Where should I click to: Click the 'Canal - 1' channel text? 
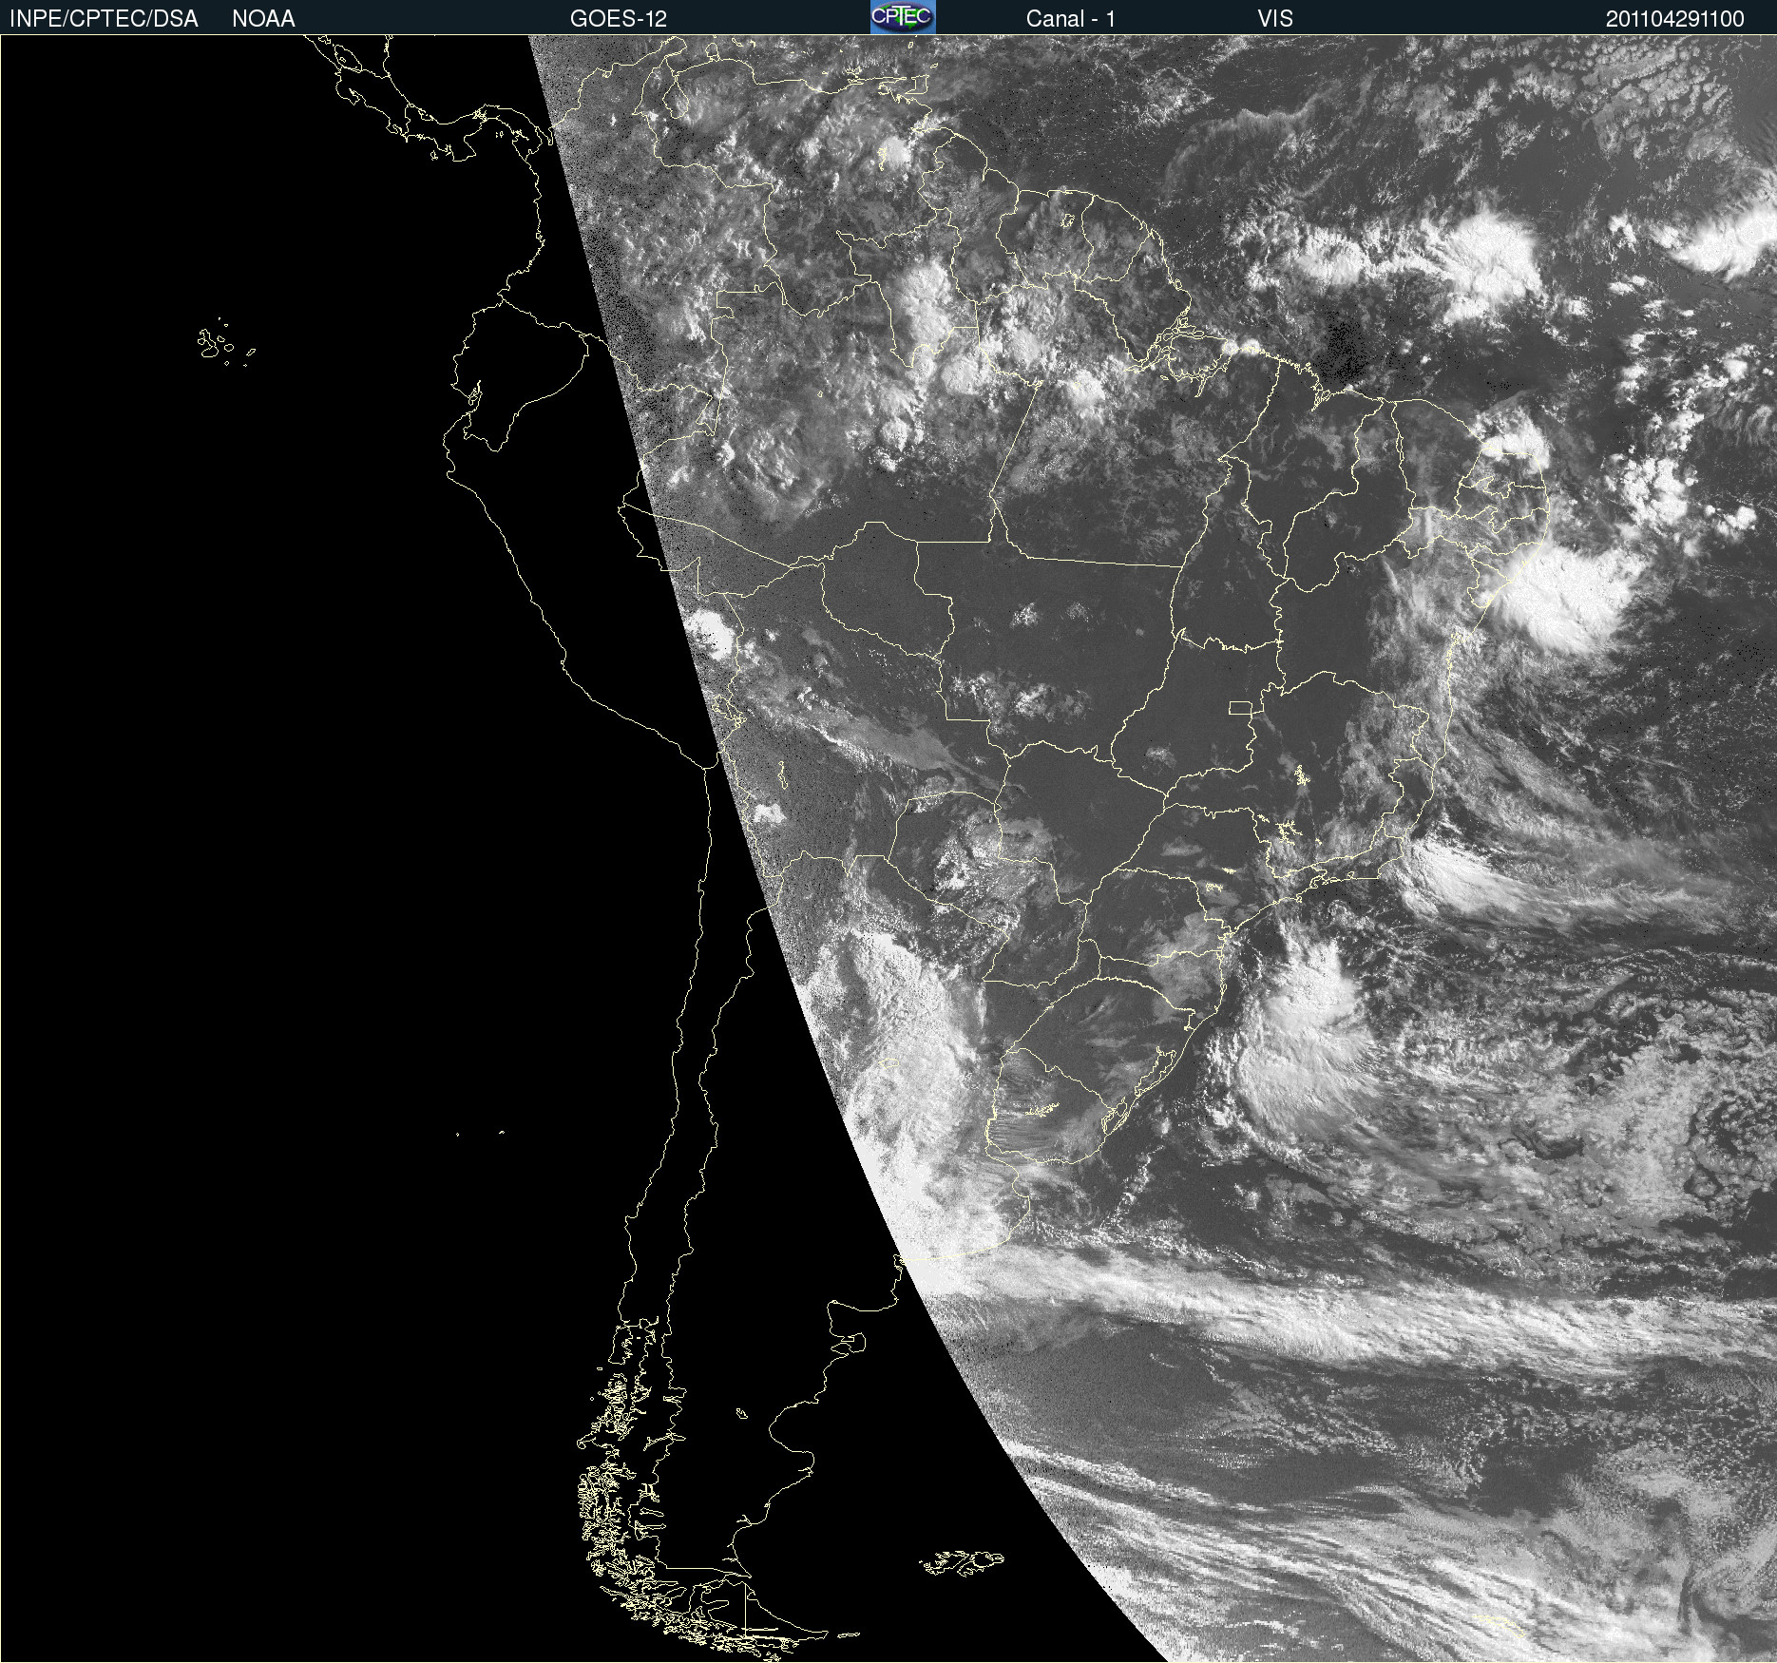(1071, 19)
